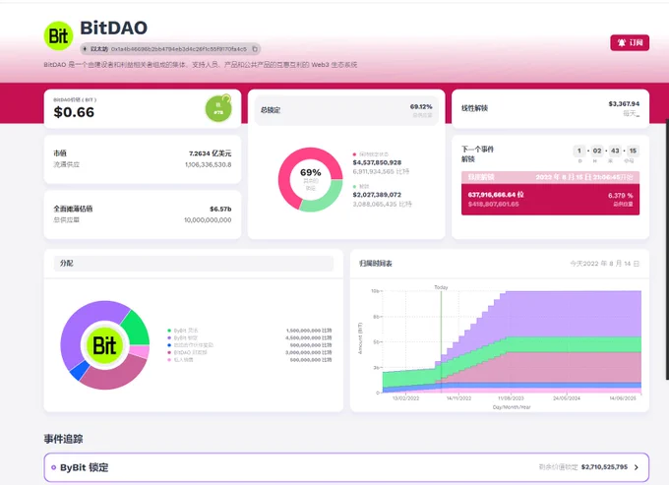669x485 pixels.
Task: Click the green slice of the allocation pie
Action: (137, 329)
